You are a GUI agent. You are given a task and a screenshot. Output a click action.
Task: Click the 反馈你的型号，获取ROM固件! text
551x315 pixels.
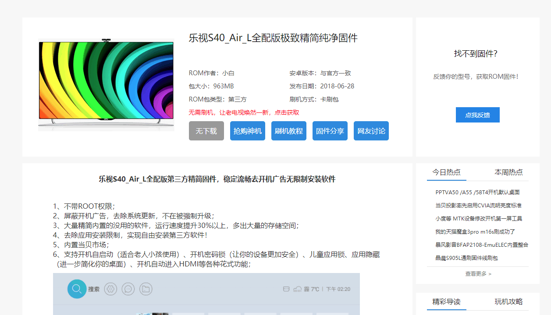click(476, 77)
